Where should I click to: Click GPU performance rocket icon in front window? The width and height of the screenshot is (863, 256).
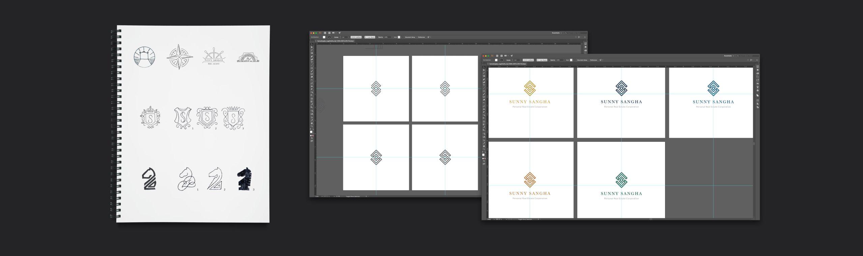tap(511, 56)
